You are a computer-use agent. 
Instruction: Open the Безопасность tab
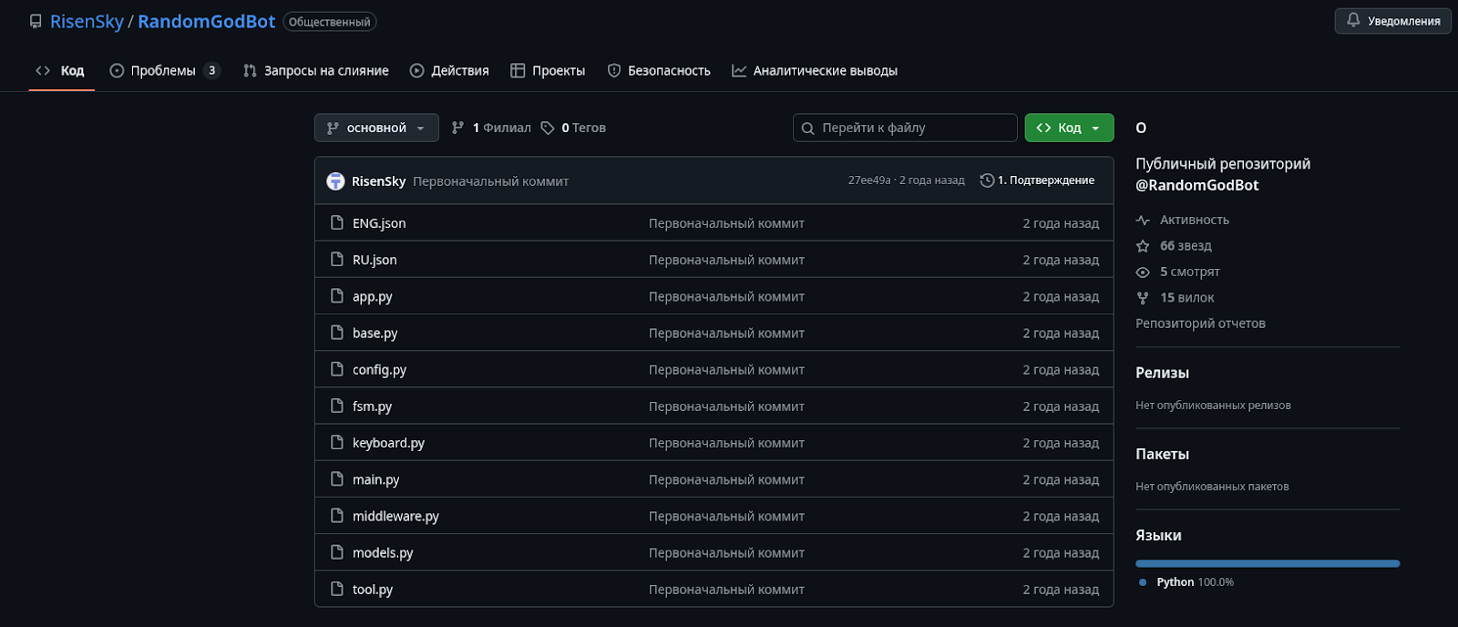659,70
